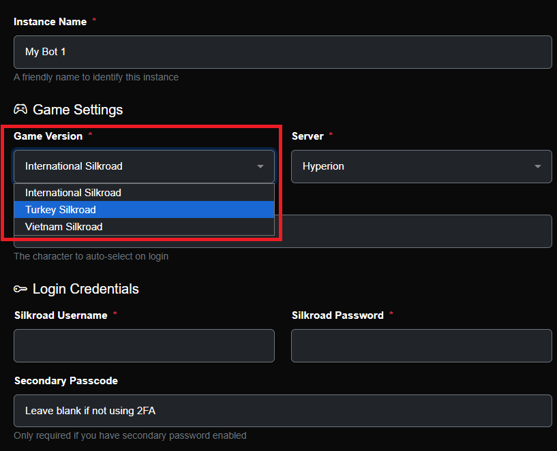This screenshot has height=451, width=557.
Task: Click the Server field label
Action: click(x=307, y=136)
